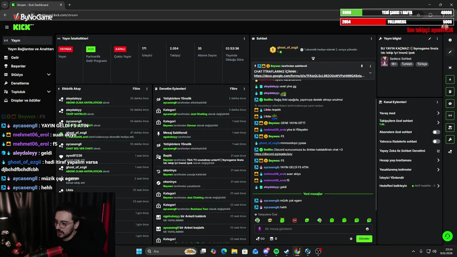Viewport: 457px width, 257px height.
Task: Open the Yayın bilgisi three-dot menu
Action: (x=437, y=39)
